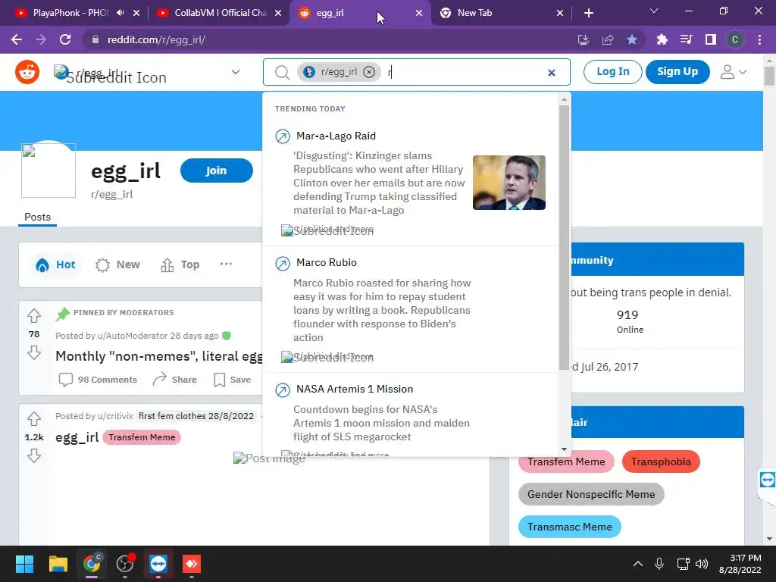Open the Chrome profile avatar C
The image size is (776, 582).
[735, 39]
